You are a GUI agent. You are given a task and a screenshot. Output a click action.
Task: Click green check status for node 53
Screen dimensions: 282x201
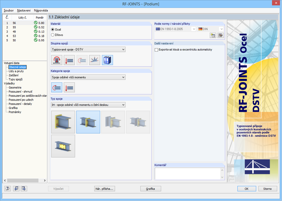click(36, 36)
